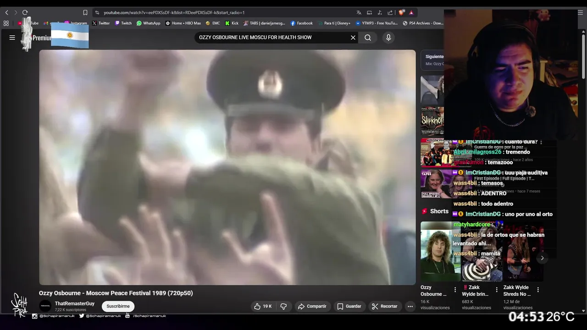Viewport: 587px width, 330px height.
Task: Click the video player to pause playback
Action: pos(227,167)
